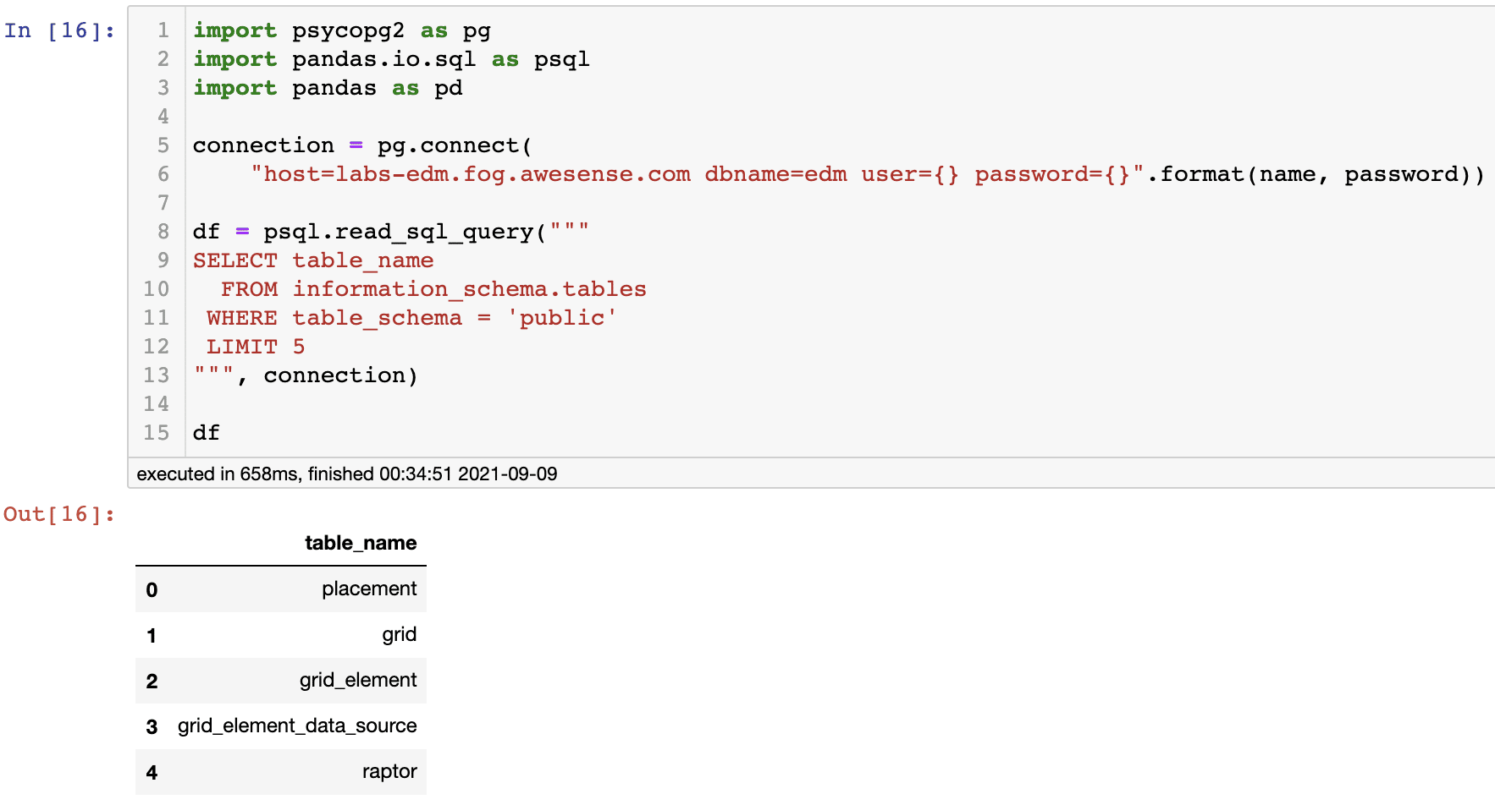Select the 'grid_element' table cell
The height and width of the screenshot is (805, 1495).
coord(358,680)
